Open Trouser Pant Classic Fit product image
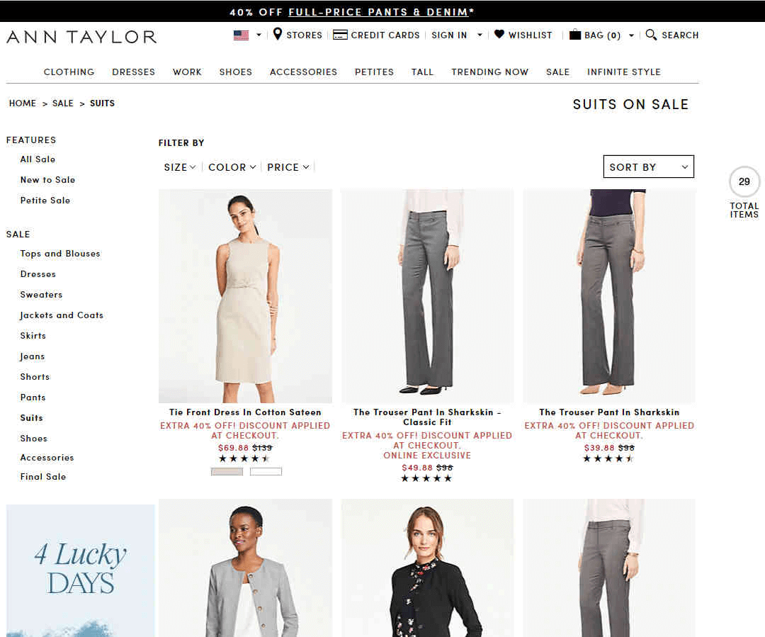Viewport: 765px width, 637px height. 427,295
